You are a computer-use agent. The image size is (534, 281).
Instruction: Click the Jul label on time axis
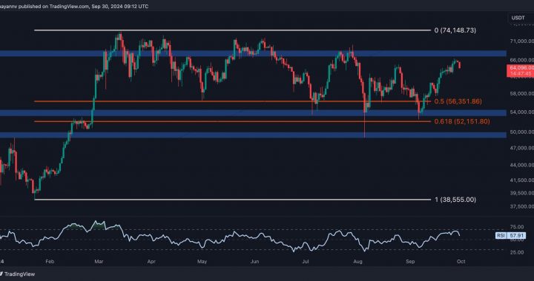click(x=306, y=262)
